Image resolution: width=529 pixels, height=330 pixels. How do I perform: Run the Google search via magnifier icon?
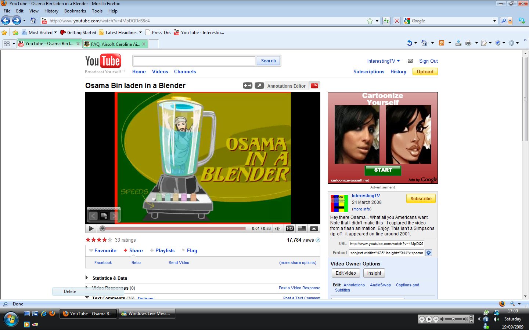(x=504, y=21)
